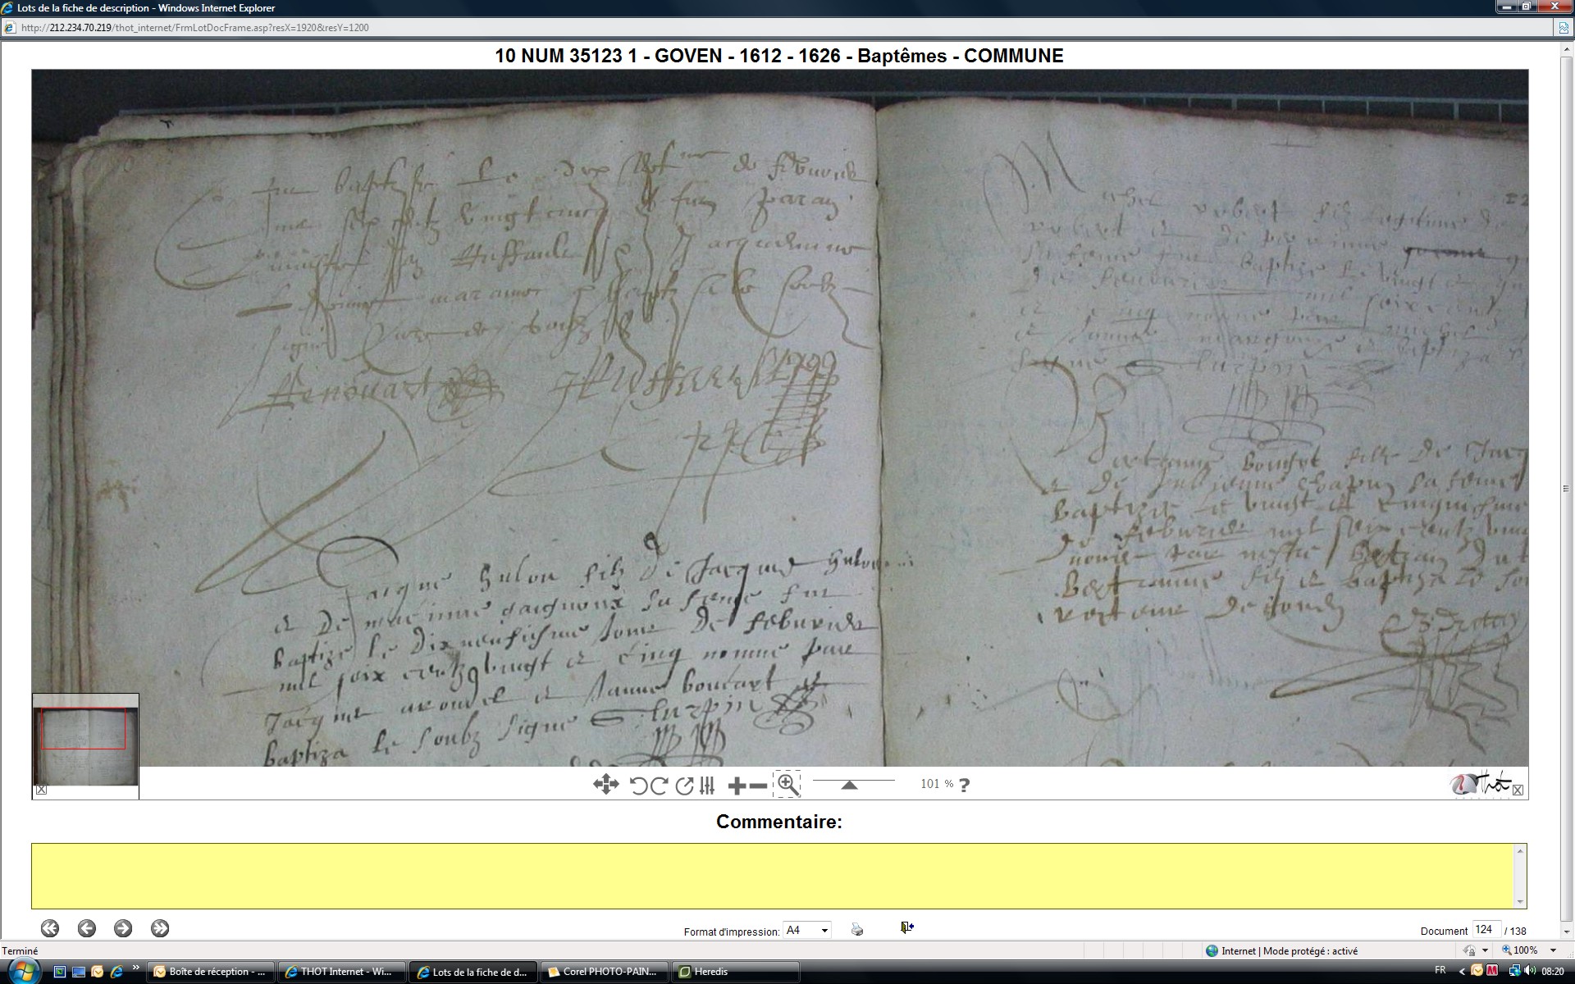Zoom in with the plus icon
Viewport: 1575px width, 984px height.
click(737, 786)
